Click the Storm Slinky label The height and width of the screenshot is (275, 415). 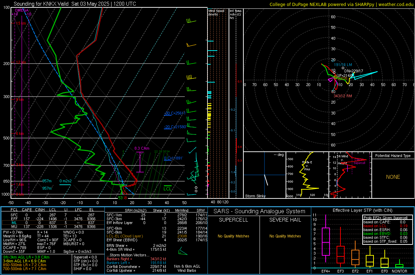pyautogui.click(x=255, y=196)
